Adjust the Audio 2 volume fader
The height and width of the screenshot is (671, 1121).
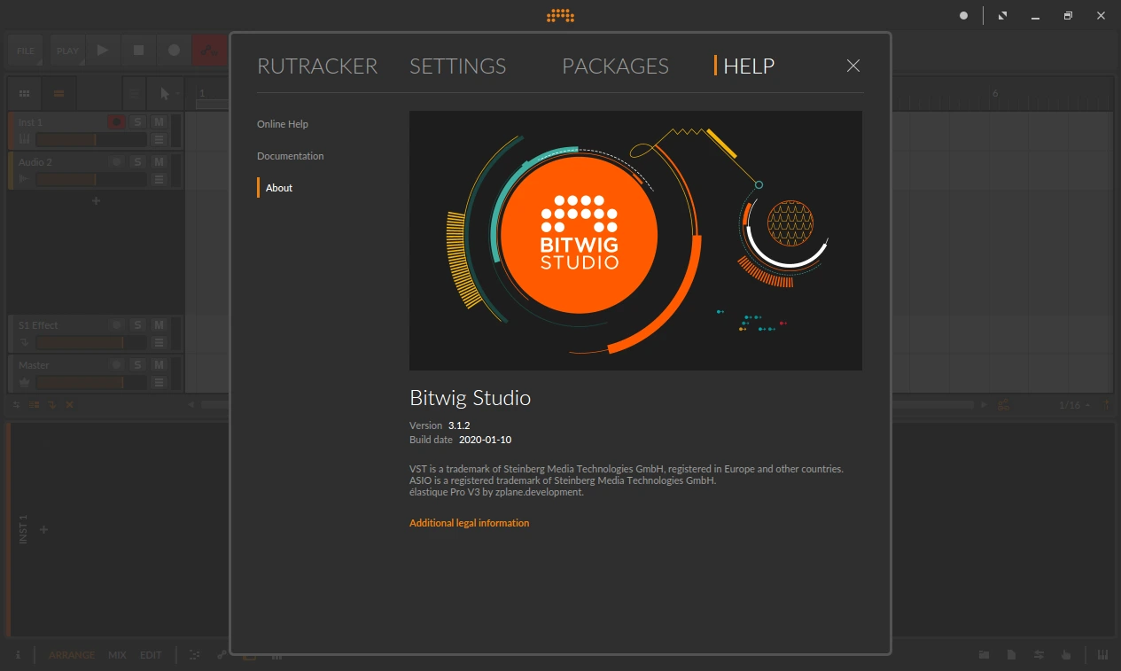pyautogui.click(x=91, y=179)
